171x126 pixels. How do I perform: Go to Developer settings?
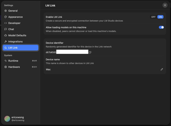(x=21, y=23)
